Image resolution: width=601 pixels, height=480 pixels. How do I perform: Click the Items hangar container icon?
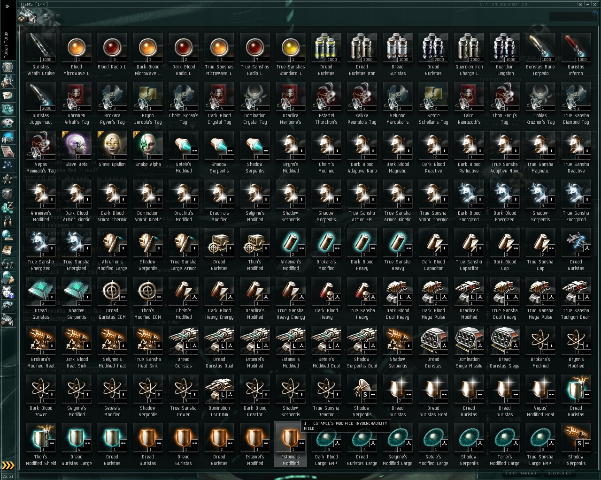tap(27, 16)
